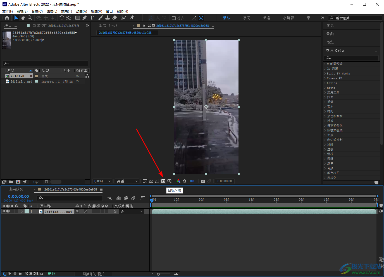384x277 pixels.
Task: Click the timeline current time 0:00:00:00
Action: tap(18, 196)
